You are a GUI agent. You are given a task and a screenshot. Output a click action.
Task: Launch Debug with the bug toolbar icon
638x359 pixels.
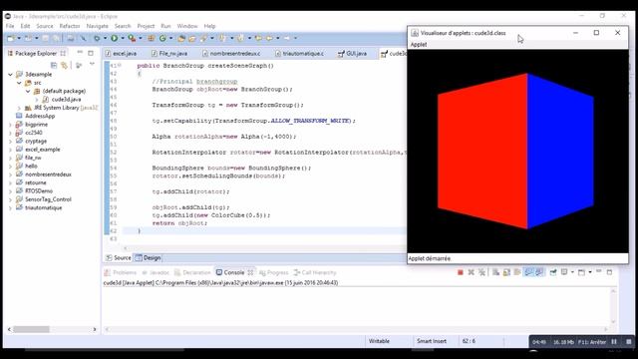pyautogui.click(x=97, y=38)
